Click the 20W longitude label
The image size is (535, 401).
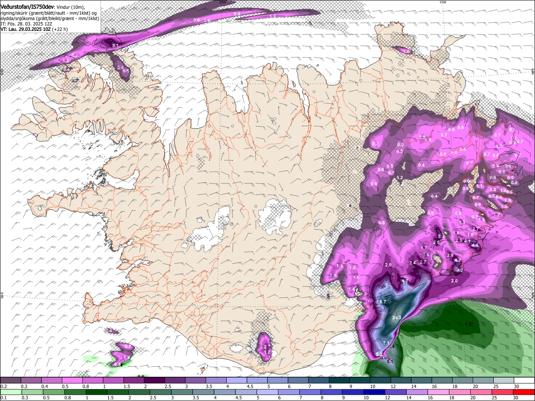pos(222,2)
